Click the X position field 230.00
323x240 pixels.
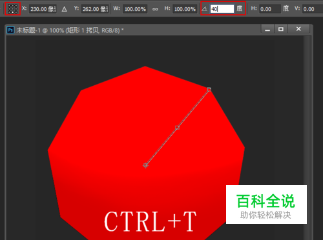43,9
